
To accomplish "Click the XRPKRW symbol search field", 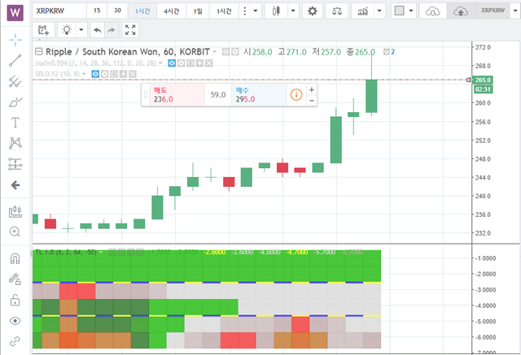I will [59, 11].
